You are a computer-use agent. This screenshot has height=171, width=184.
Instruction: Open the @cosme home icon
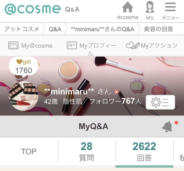(127, 7)
